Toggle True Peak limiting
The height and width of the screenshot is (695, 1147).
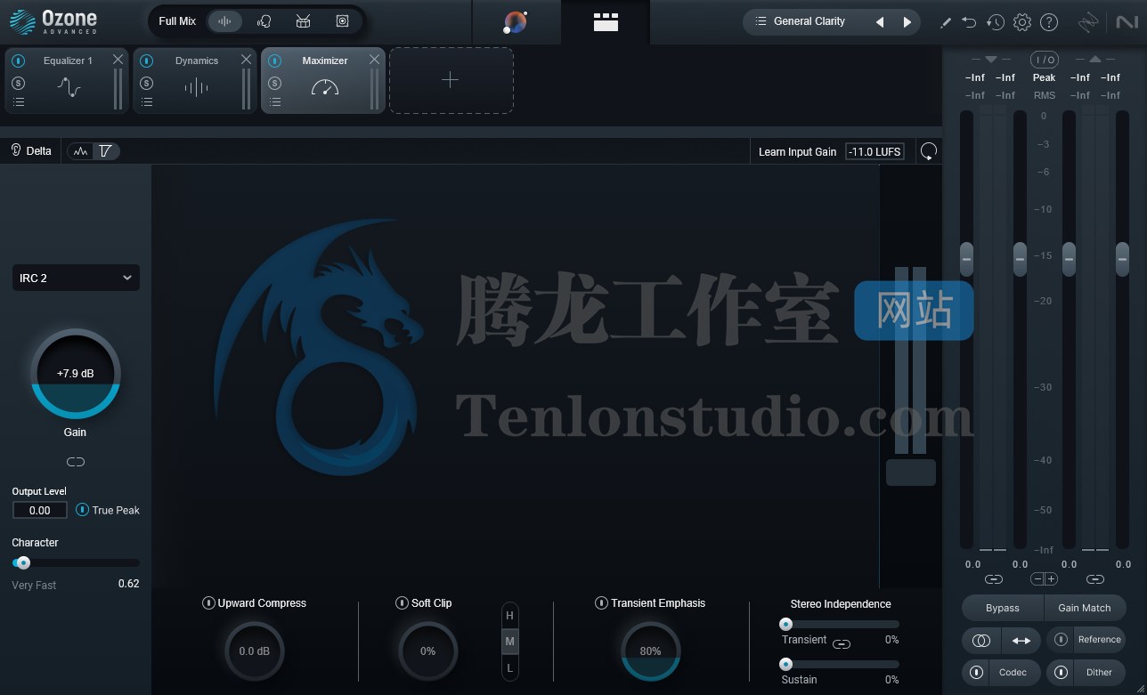point(82,510)
